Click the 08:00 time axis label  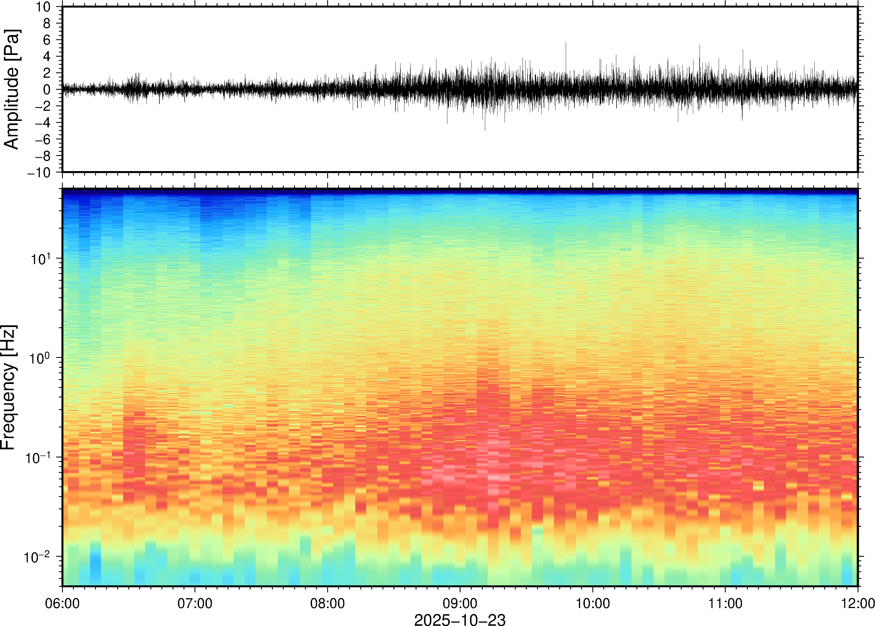(327, 603)
